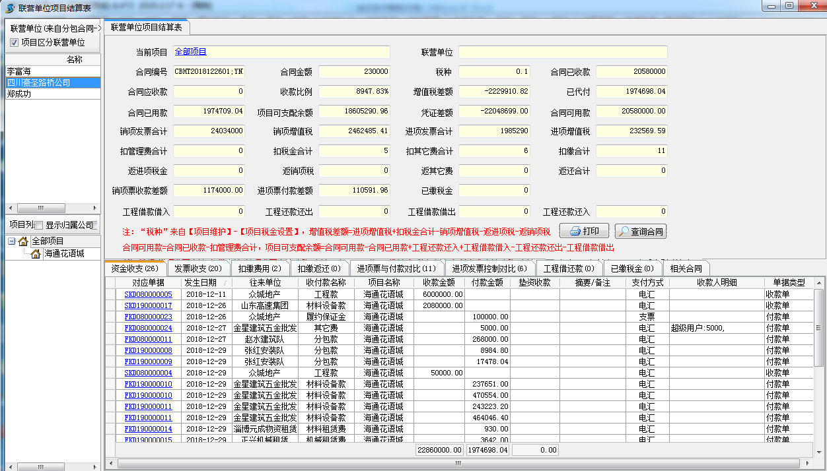The image size is (827, 471).
Task: Click the left panel's left scroll arrow
Action: point(10,208)
